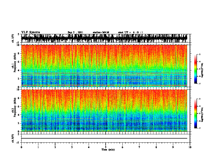Viewport: 214px width, 165px height.
Task: Click the time axis tick label "4"
Action: click(89, 147)
